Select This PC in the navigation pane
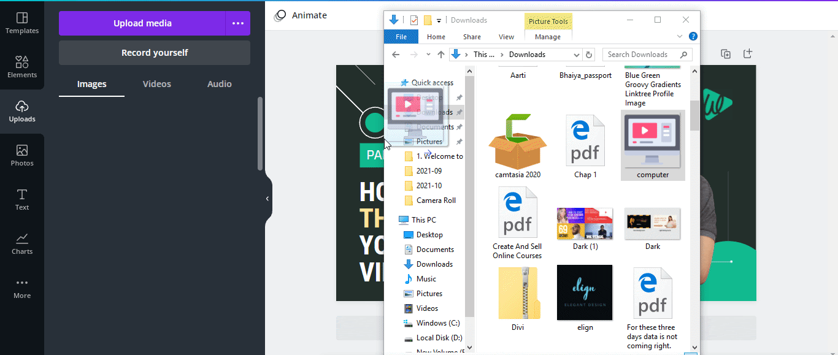The width and height of the screenshot is (838, 355). 418,220
